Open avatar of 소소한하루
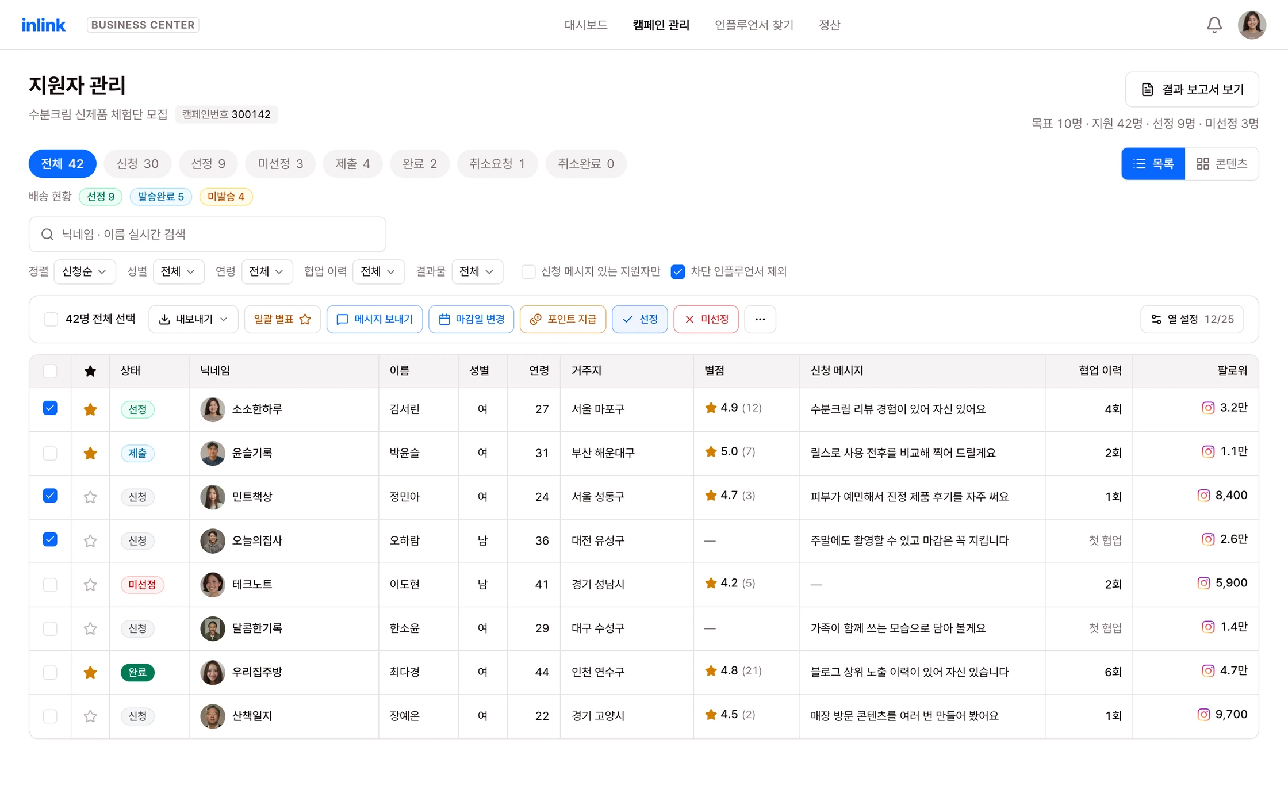The width and height of the screenshot is (1288, 805). coord(212,409)
